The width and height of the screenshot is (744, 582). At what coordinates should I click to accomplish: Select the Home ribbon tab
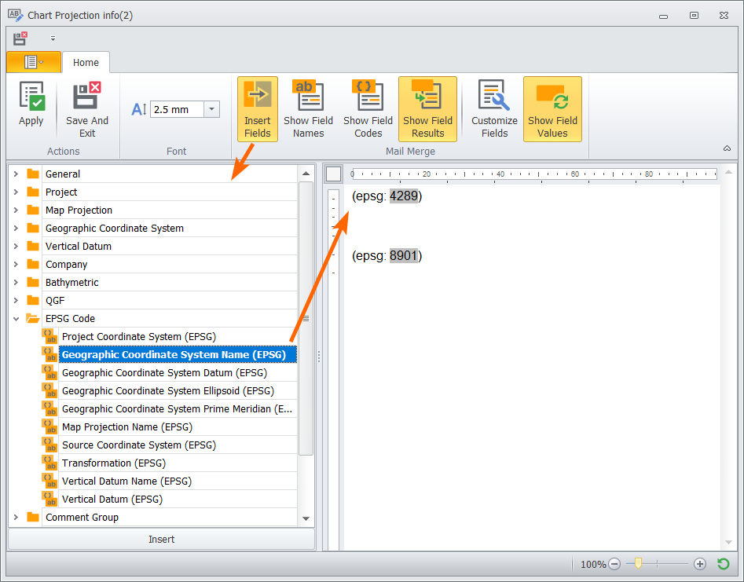coord(86,63)
